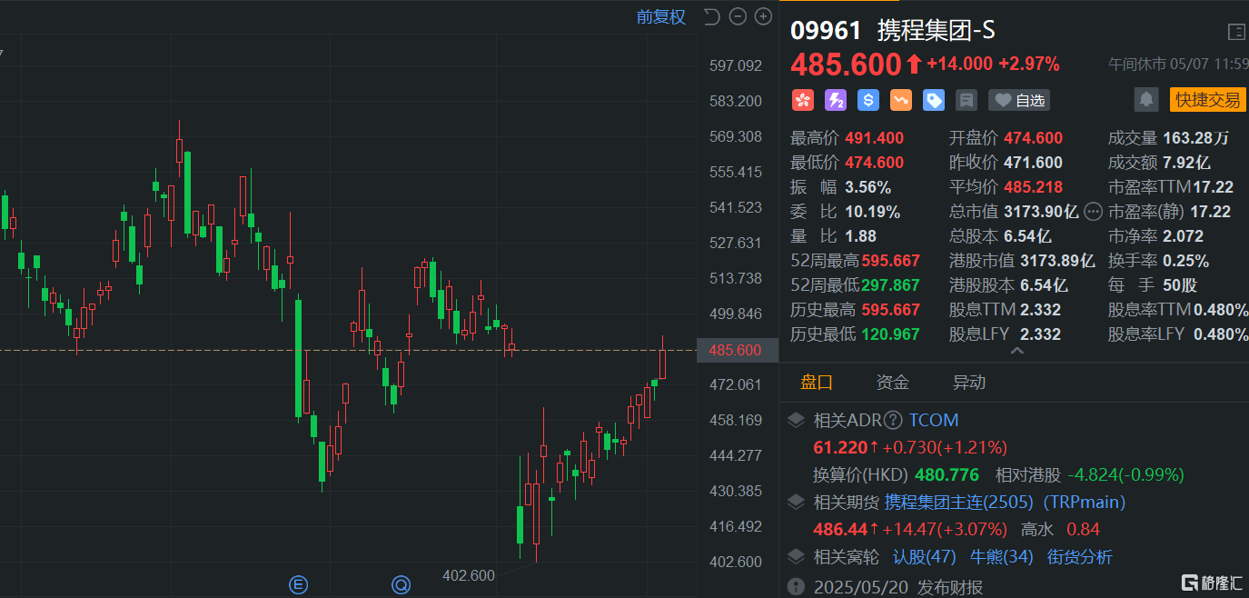
Task: Switch to the 异动 tab
Action: click(x=968, y=383)
